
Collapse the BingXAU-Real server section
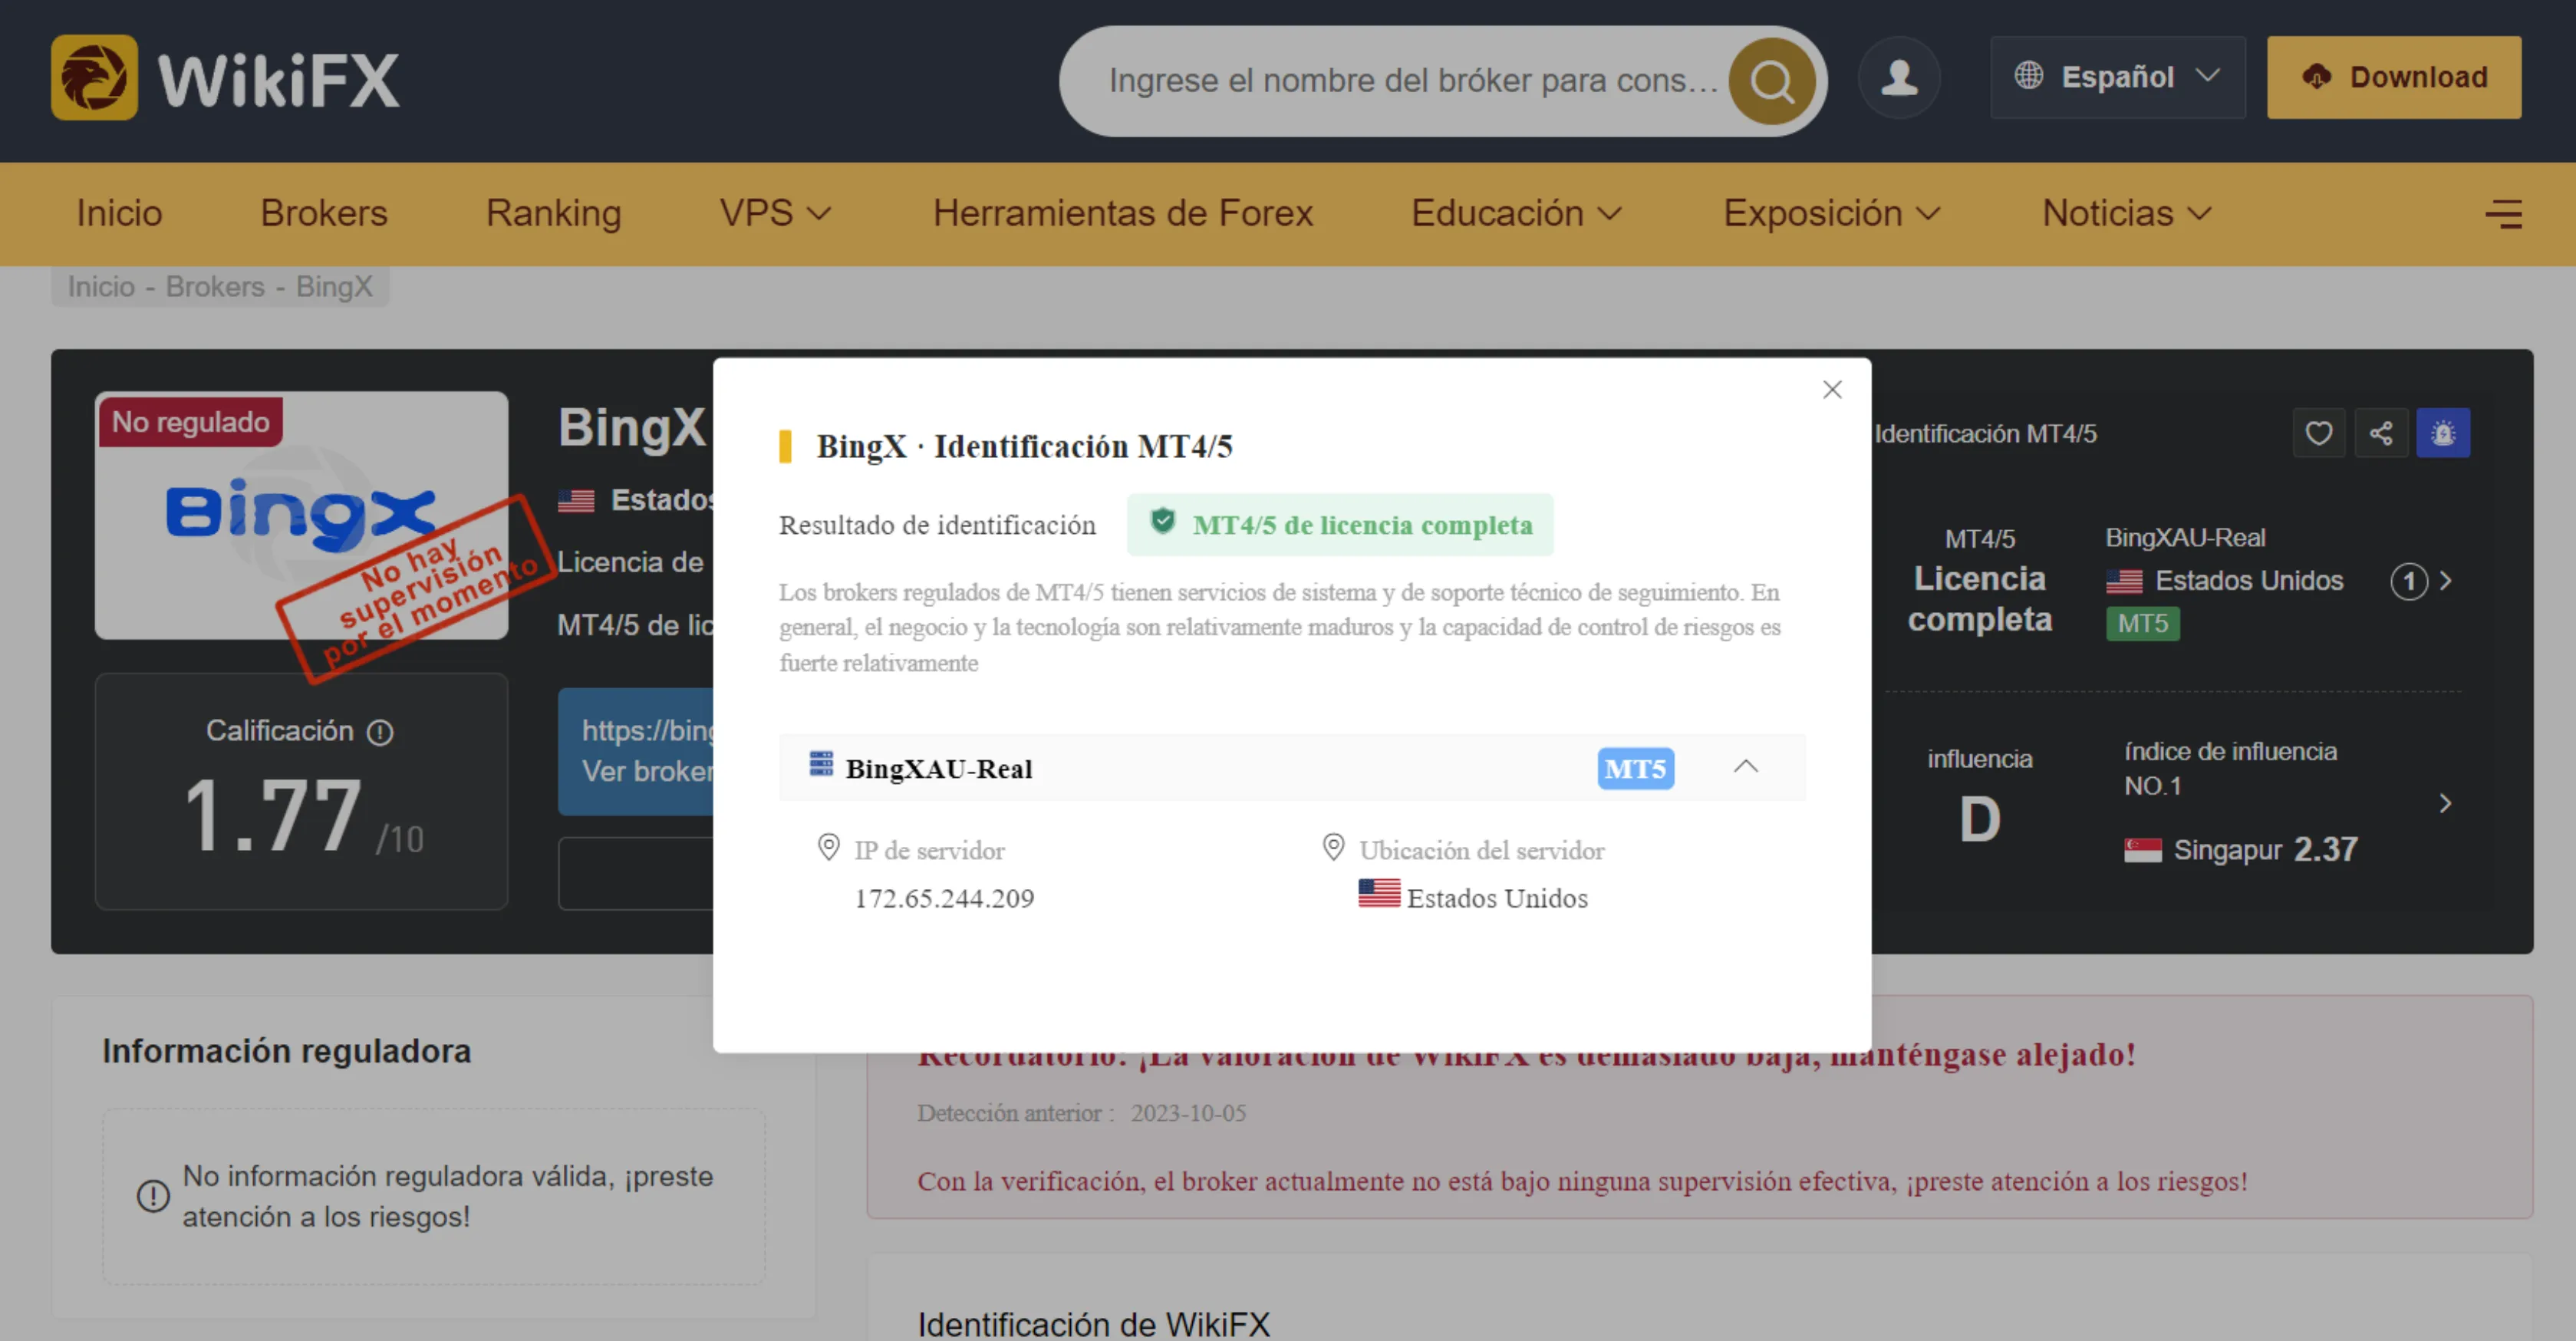click(x=1745, y=767)
